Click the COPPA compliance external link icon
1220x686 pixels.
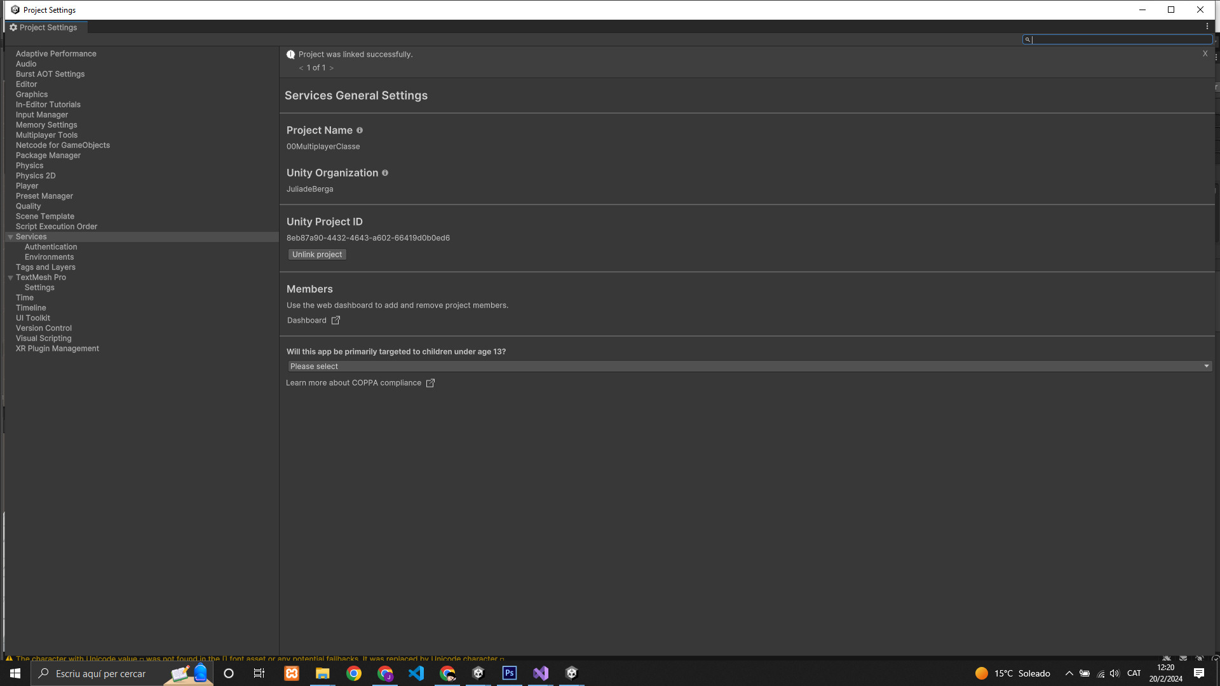tap(430, 383)
